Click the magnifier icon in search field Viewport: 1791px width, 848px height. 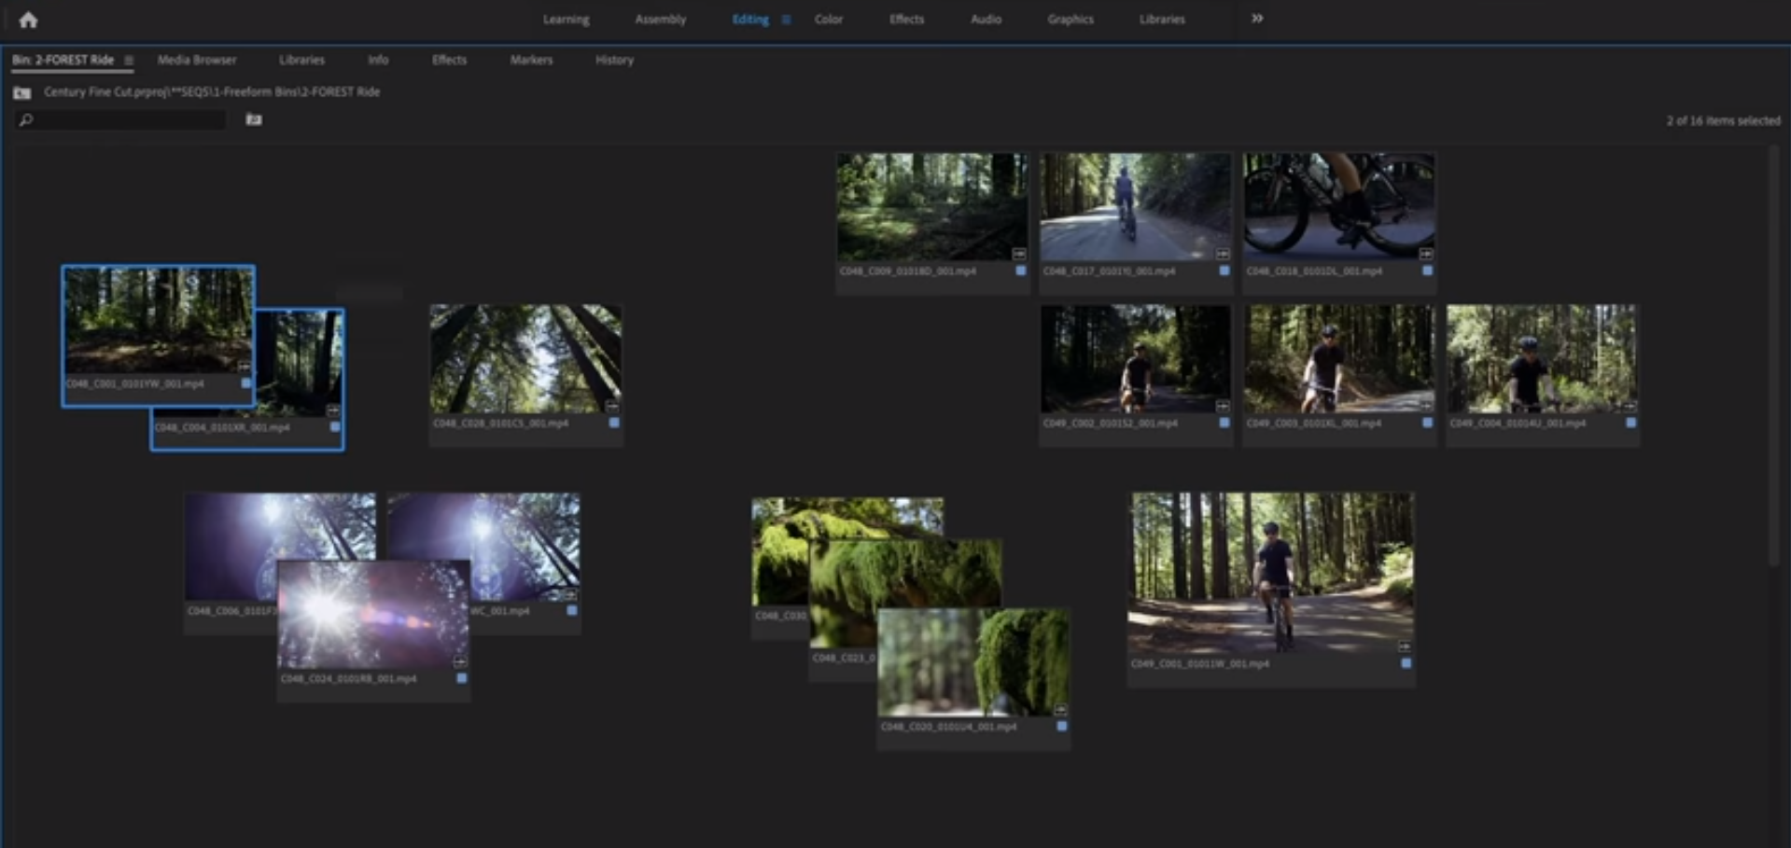(x=26, y=120)
